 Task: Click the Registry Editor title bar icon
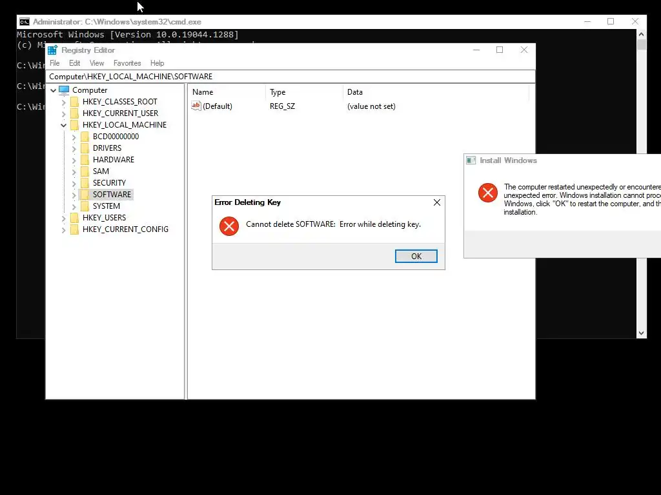(52, 50)
